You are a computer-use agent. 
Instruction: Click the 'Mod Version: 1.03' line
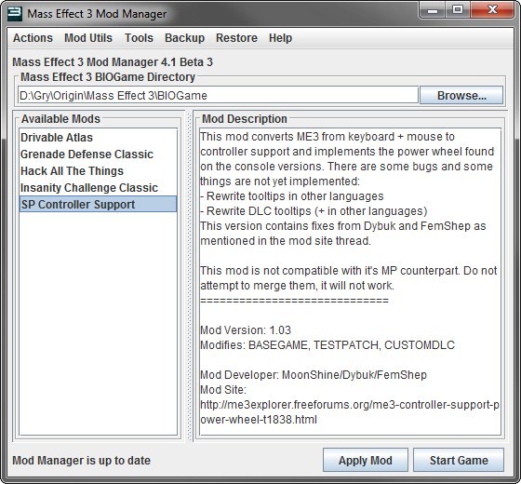click(246, 330)
